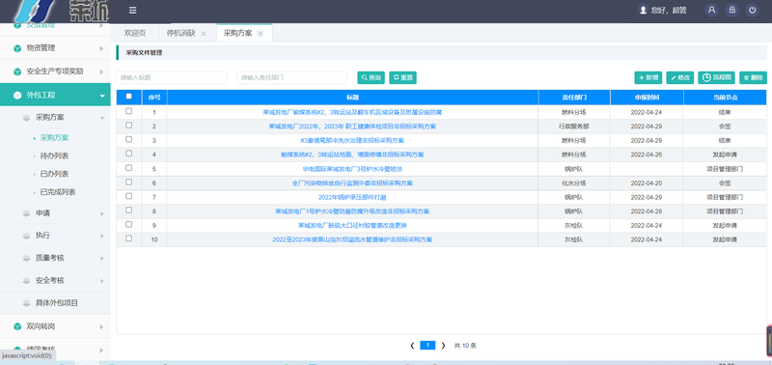Screen dimensions: 772x365
Task: Focus the 请输入责任部门 department input field
Action: tap(292, 78)
